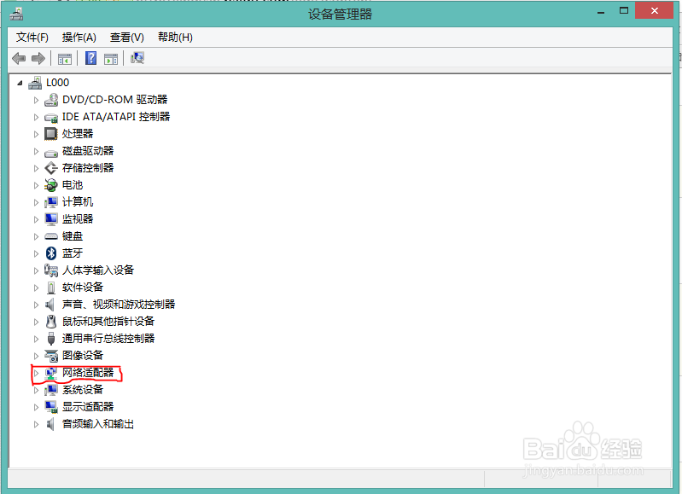The image size is (682, 494).
Task: Click the DVD/CD-ROM 驱动器 disc icon
Action: click(x=51, y=100)
